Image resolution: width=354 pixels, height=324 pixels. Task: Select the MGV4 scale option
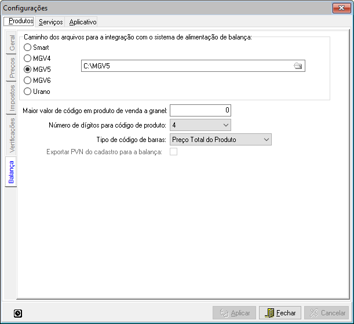coord(27,58)
